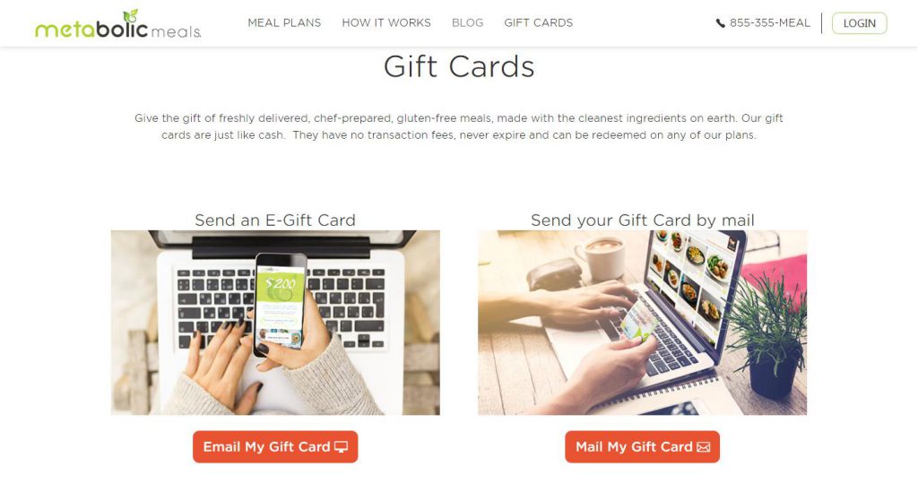Click the phone showing $200 gift card
Image resolution: width=918 pixels, height=501 pixels.
click(x=281, y=305)
